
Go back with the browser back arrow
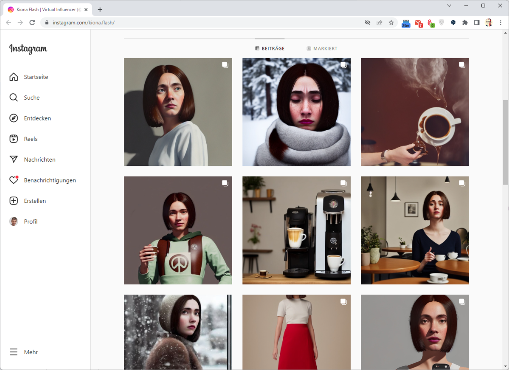(x=8, y=22)
